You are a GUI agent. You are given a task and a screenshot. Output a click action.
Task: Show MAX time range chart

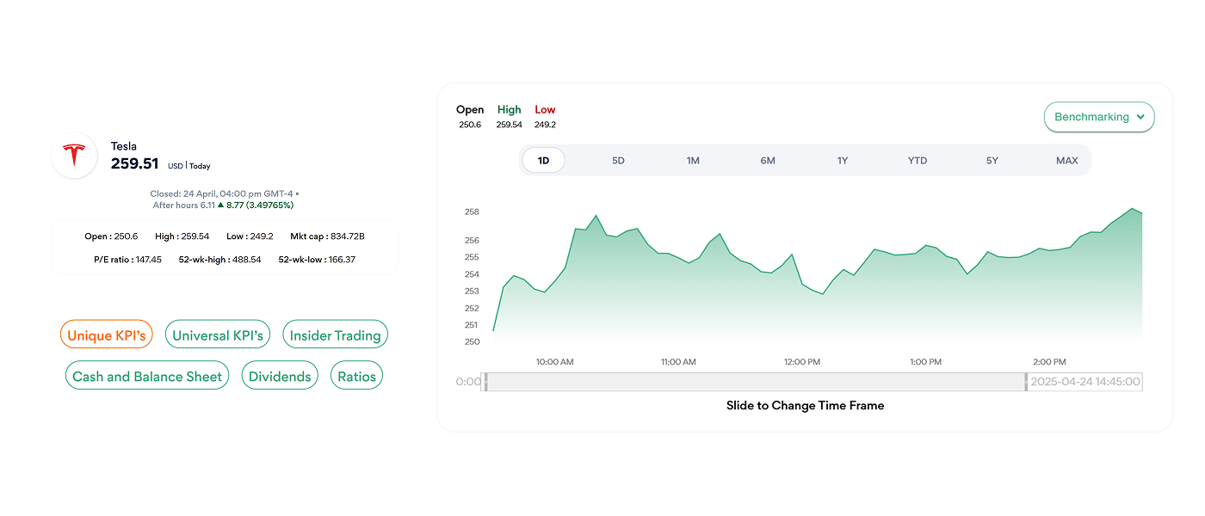[x=1067, y=161]
